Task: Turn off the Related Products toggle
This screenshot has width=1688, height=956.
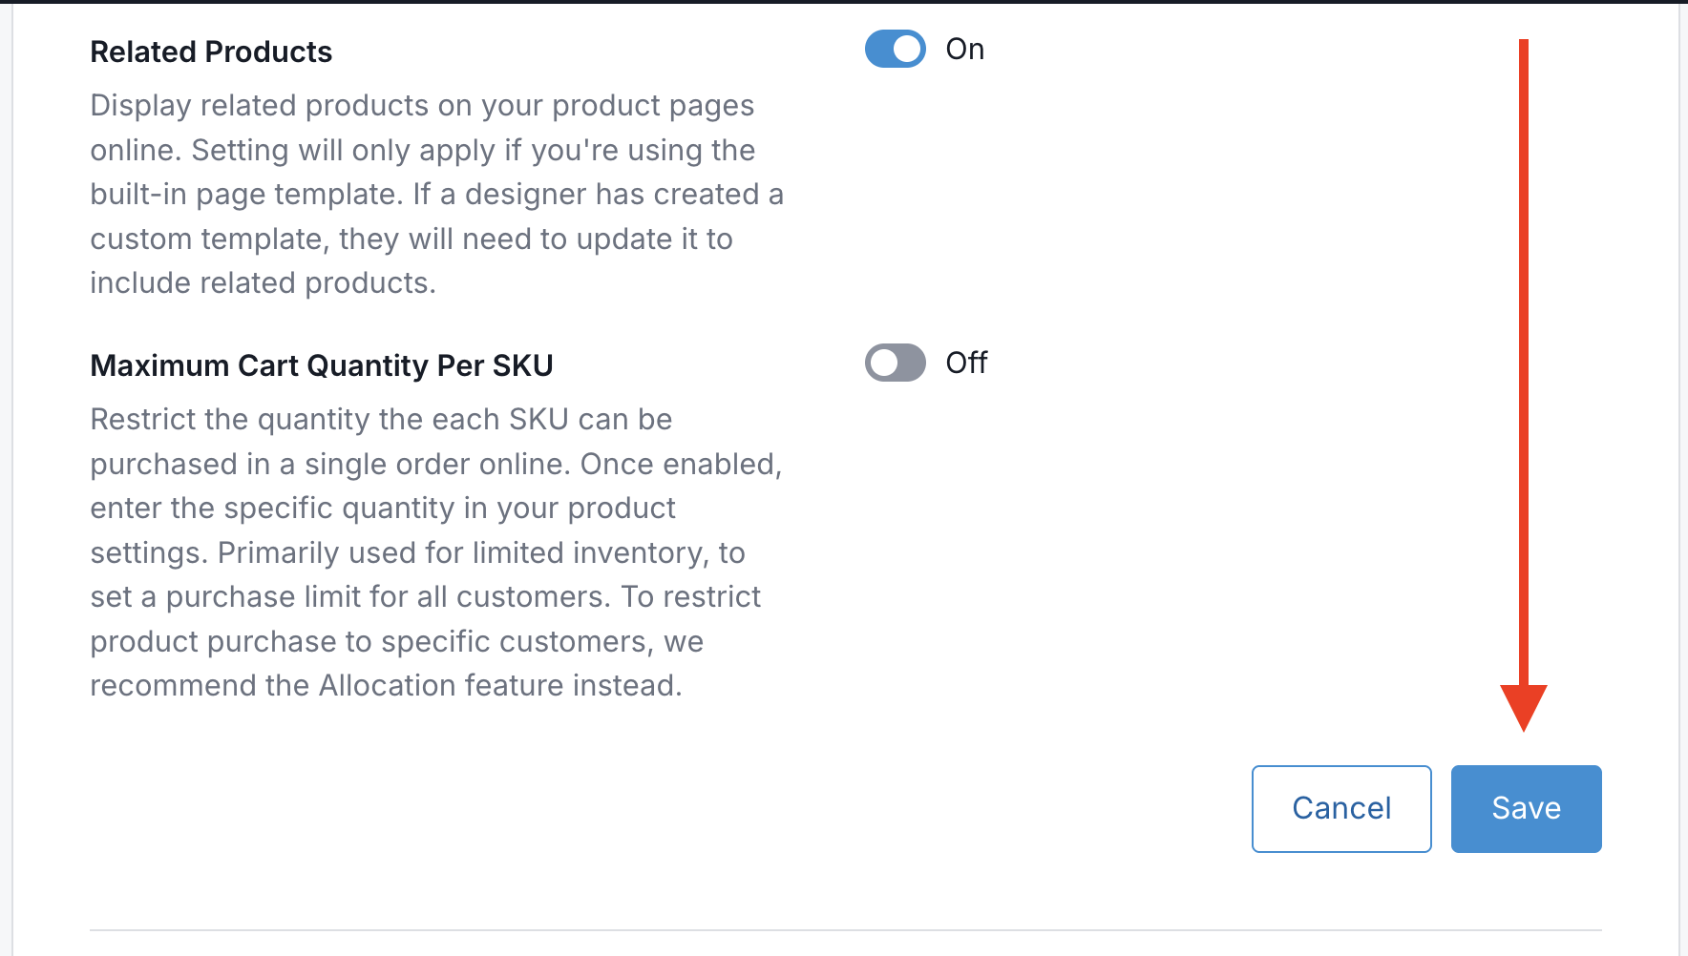Action: tap(895, 49)
